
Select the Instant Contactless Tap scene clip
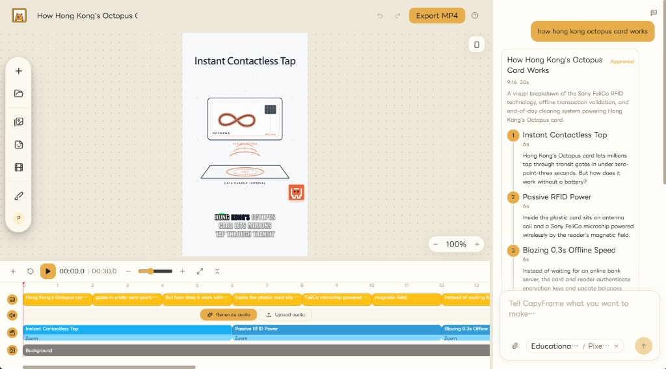point(127,329)
